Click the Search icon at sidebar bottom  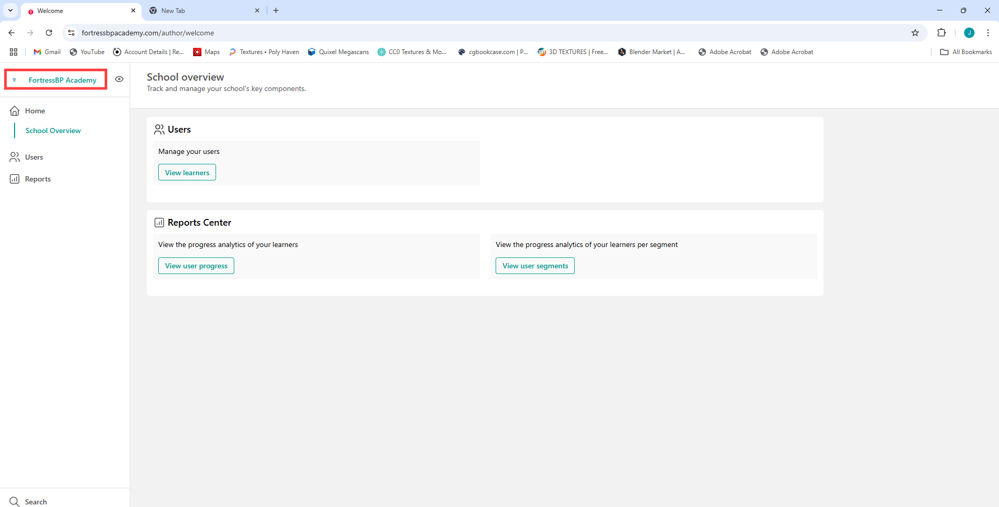coord(15,501)
